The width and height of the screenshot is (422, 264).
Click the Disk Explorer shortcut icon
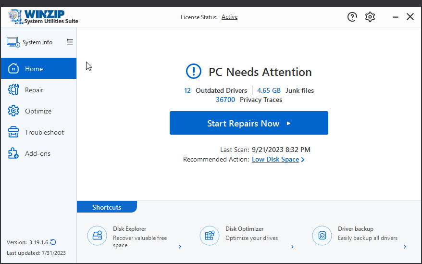pyautogui.click(x=97, y=235)
